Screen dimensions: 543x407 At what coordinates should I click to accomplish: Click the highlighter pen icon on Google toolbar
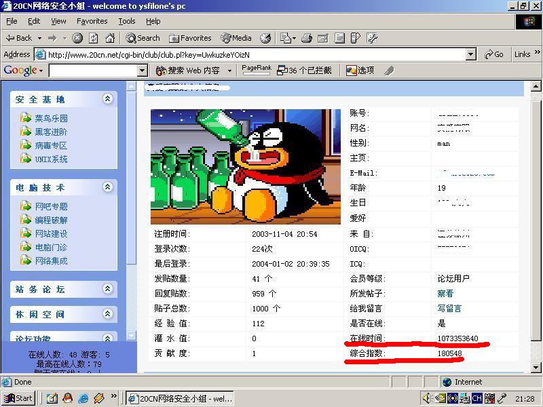[389, 71]
